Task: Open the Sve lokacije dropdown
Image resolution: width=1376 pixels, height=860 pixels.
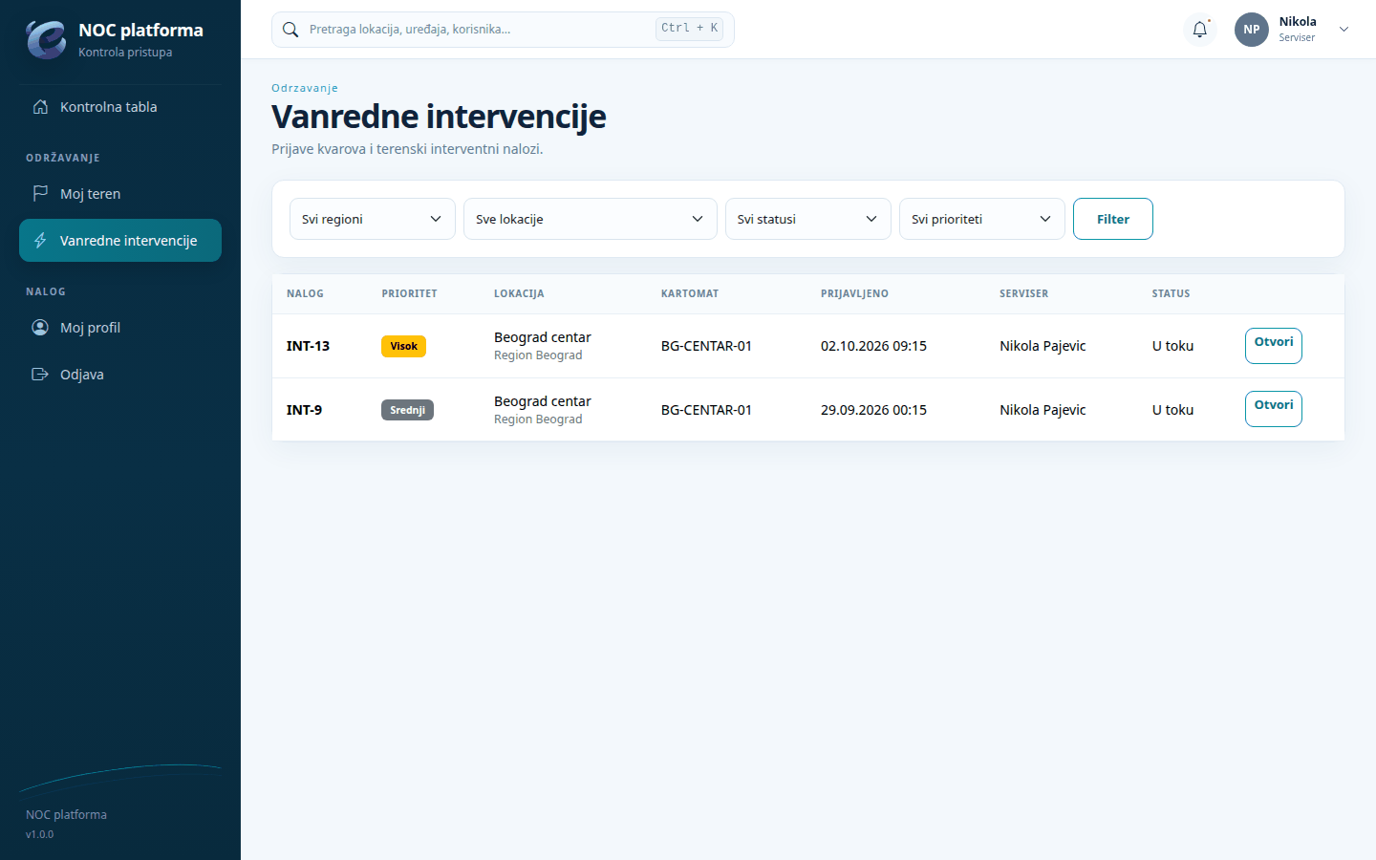Action: coord(591,219)
